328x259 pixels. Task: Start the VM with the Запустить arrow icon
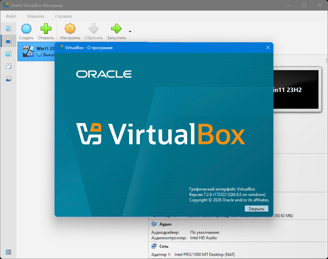(x=116, y=29)
